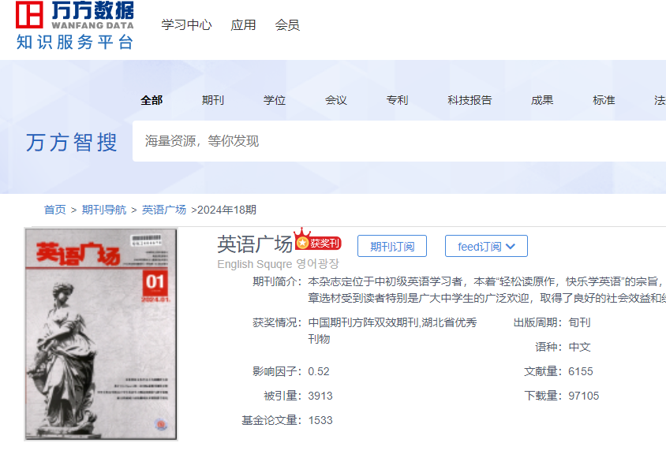
Task: Expand the feed订阅 dropdown
Action: click(486, 246)
